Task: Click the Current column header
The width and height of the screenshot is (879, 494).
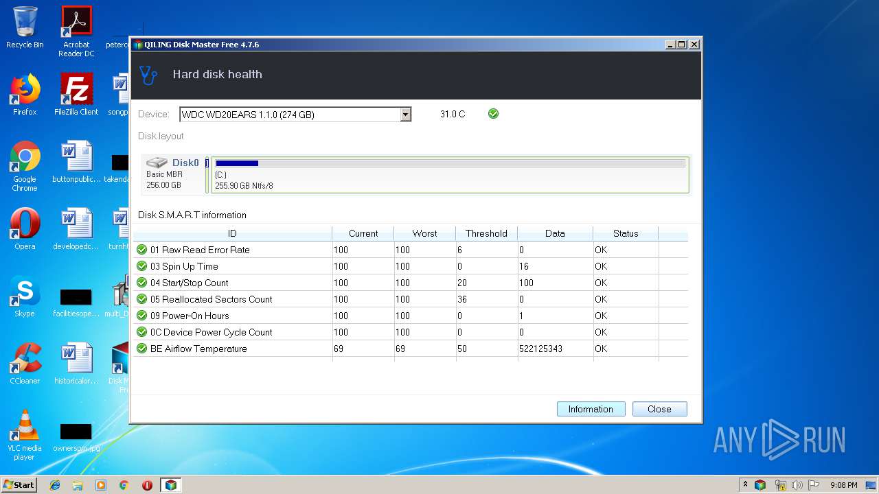Action: click(x=363, y=233)
